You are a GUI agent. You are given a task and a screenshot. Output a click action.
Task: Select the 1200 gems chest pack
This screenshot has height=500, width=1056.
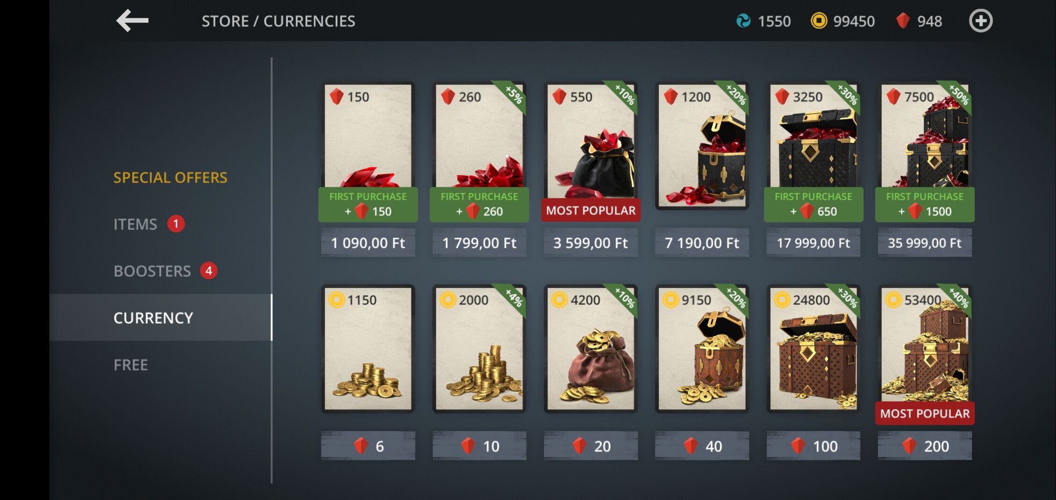(702, 146)
